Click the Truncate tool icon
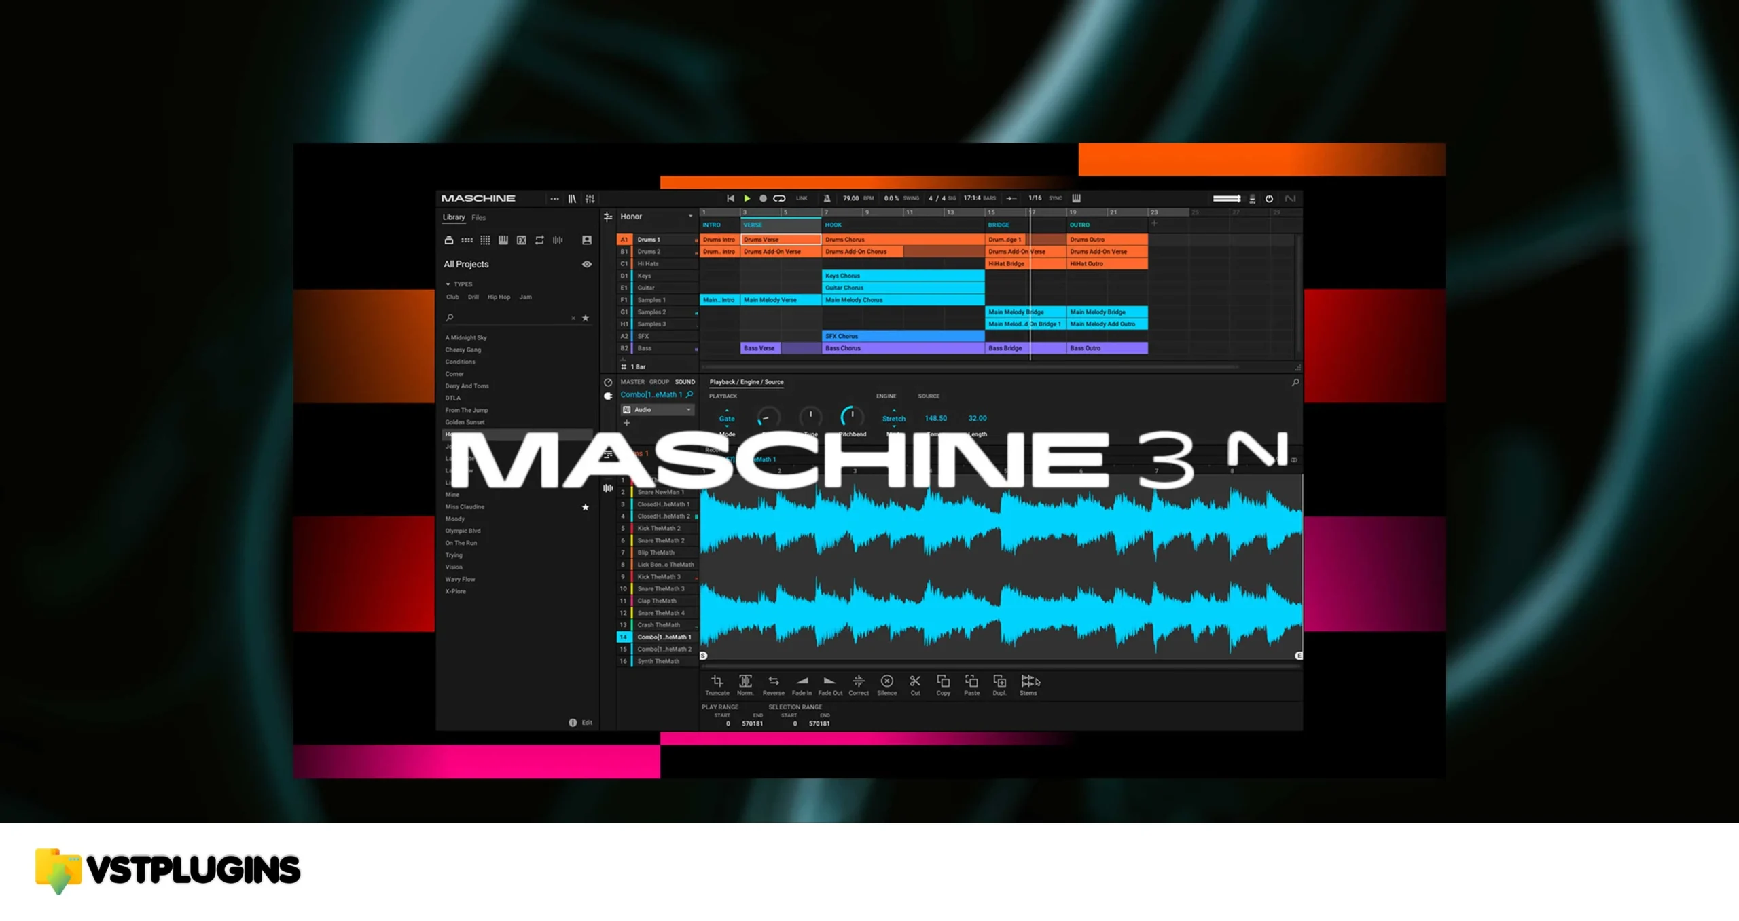Screen dimensions: 1739x921 point(717,681)
